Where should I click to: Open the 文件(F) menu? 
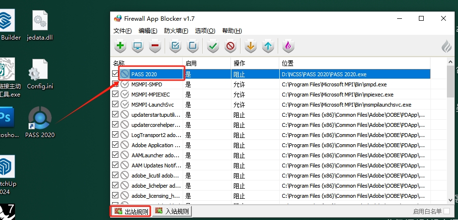pos(122,31)
